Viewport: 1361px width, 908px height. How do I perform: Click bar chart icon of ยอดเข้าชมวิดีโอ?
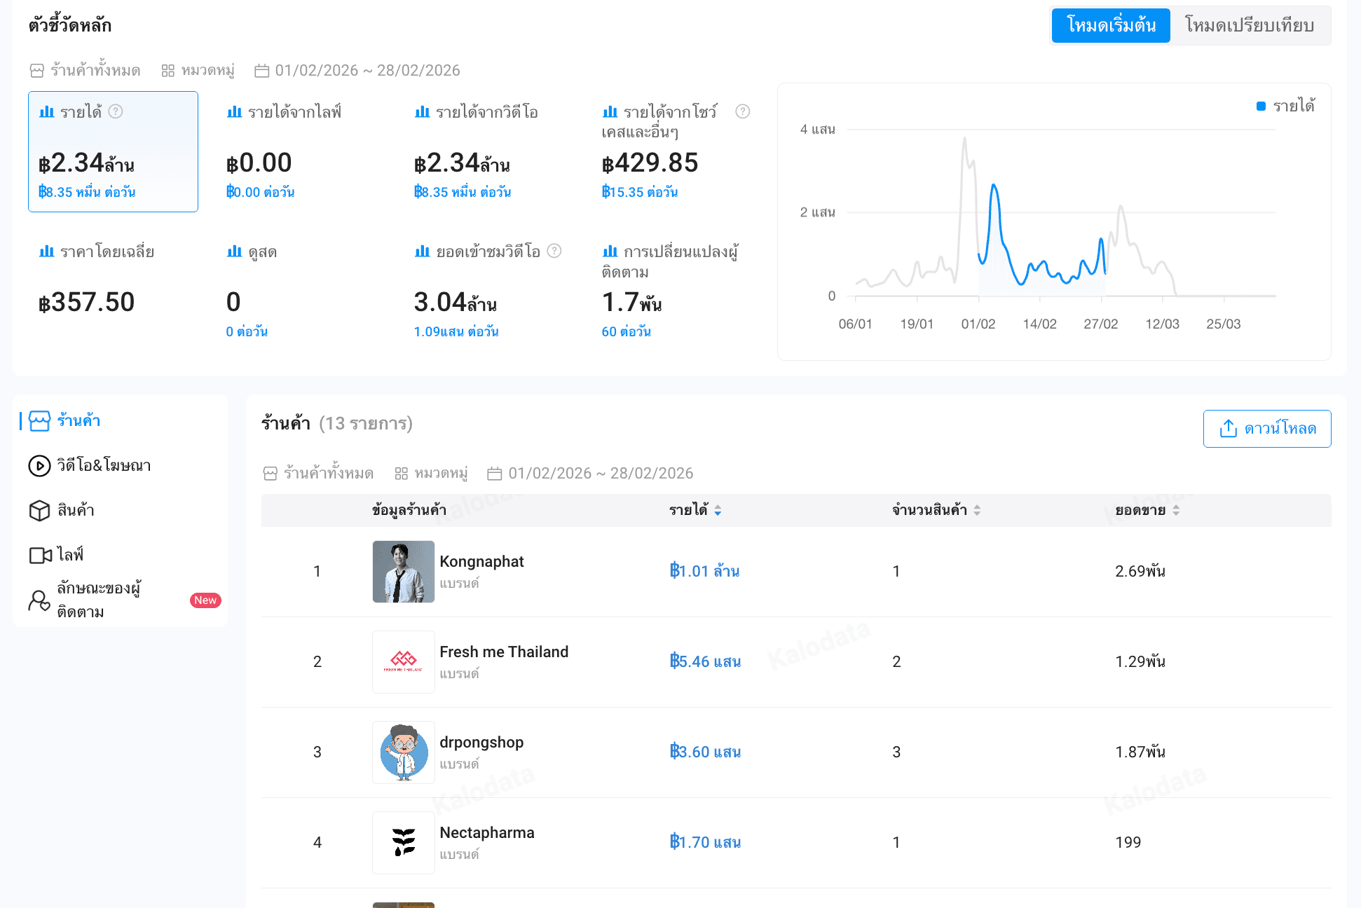coord(422,252)
